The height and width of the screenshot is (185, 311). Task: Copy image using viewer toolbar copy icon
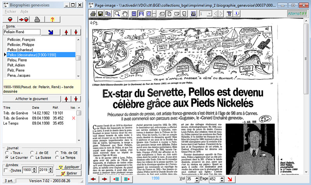tap(108, 14)
